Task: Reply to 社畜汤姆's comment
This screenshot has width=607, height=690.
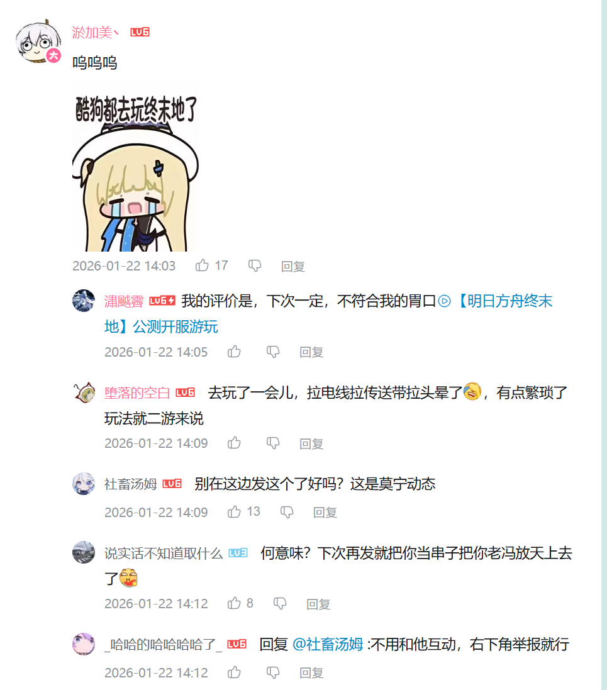Action: pos(325,512)
